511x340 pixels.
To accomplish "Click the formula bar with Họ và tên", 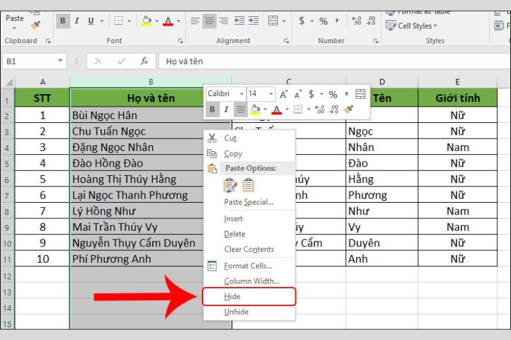I will click(335, 61).
